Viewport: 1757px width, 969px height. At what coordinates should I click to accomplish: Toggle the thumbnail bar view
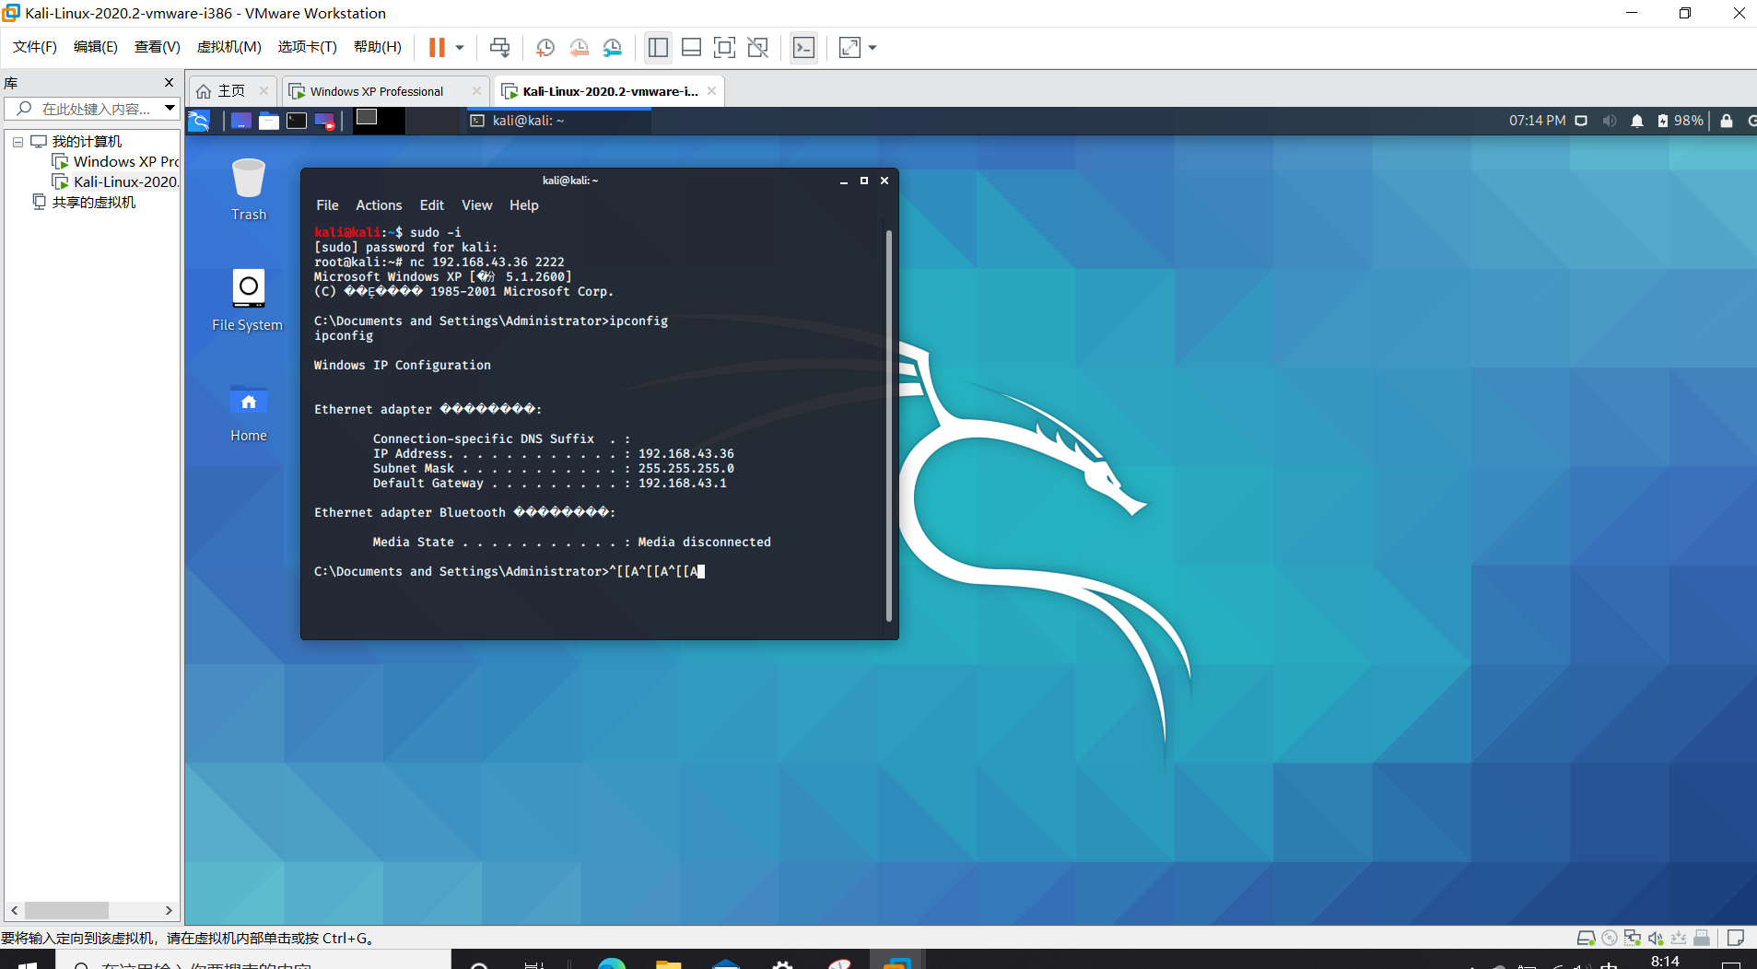click(x=691, y=48)
